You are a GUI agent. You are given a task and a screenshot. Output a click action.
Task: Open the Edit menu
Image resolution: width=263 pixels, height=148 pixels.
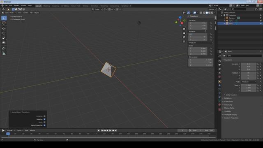(x=10, y=5)
